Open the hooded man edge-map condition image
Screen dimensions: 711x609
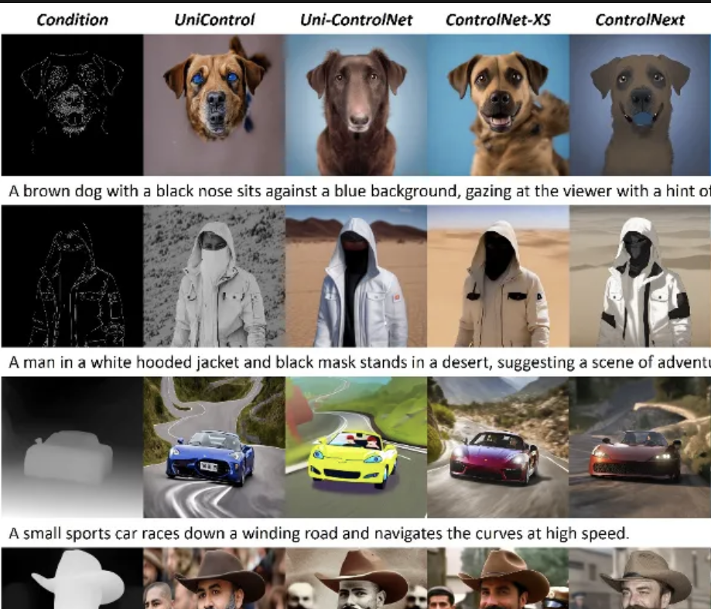(x=71, y=276)
